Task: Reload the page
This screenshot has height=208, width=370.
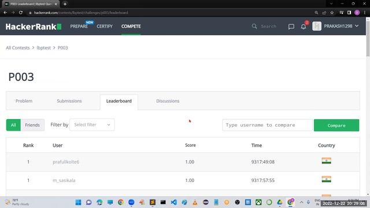Action: [21, 13]
